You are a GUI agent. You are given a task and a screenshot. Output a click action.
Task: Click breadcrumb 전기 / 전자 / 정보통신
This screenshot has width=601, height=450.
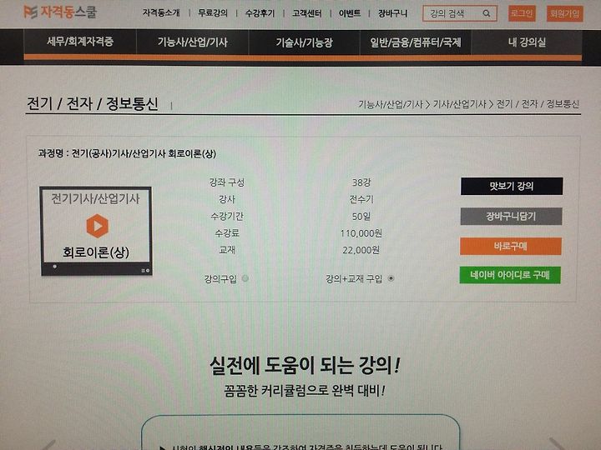pyautogui.click(x=538, y=104)
